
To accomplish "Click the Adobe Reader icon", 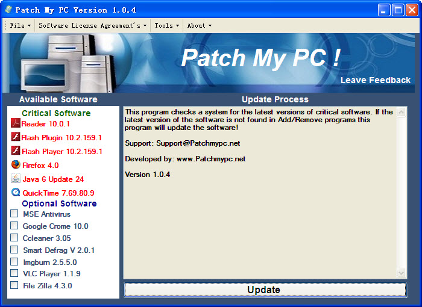I will pos(15,123).
